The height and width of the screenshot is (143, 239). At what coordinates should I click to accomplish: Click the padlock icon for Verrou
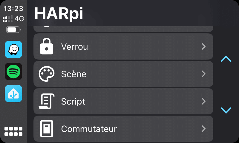[47, 46]
